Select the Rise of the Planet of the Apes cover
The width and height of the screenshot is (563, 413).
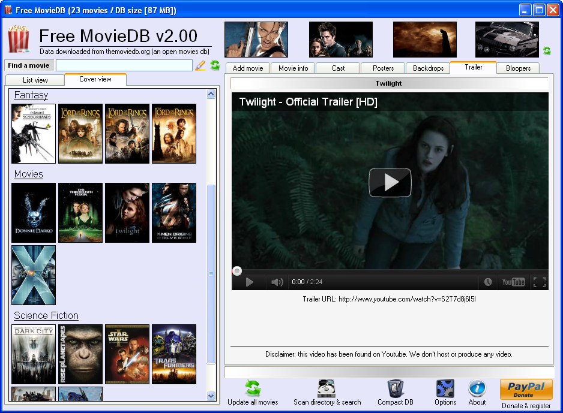point(80,354)
